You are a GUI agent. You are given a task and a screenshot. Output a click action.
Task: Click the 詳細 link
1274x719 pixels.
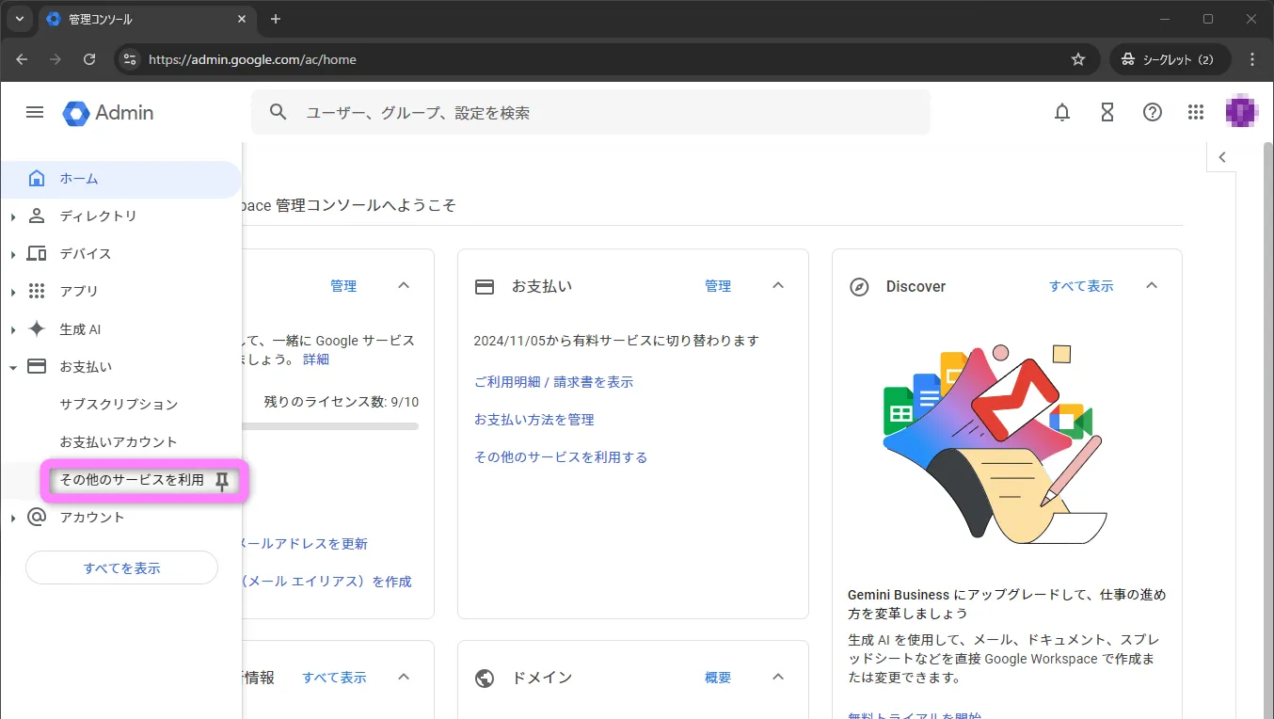[316, 359]
